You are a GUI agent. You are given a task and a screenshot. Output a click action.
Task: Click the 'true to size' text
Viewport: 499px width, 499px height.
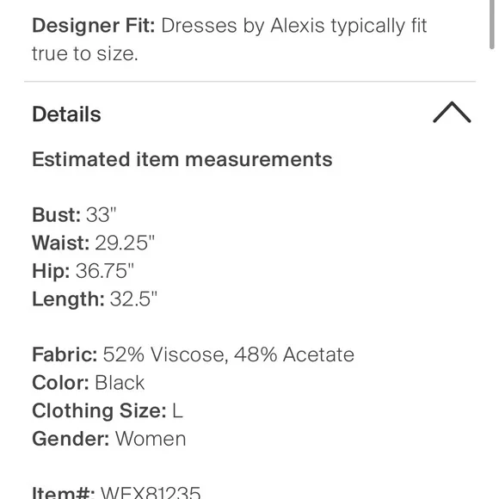point(85,53)
